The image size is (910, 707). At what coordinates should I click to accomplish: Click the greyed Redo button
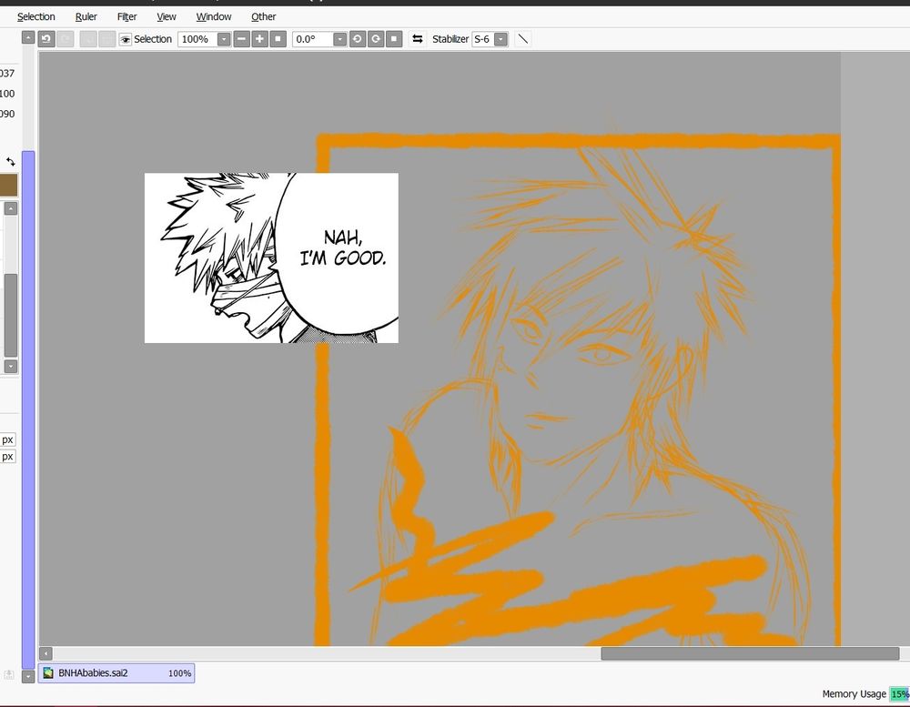pos(65,39)
